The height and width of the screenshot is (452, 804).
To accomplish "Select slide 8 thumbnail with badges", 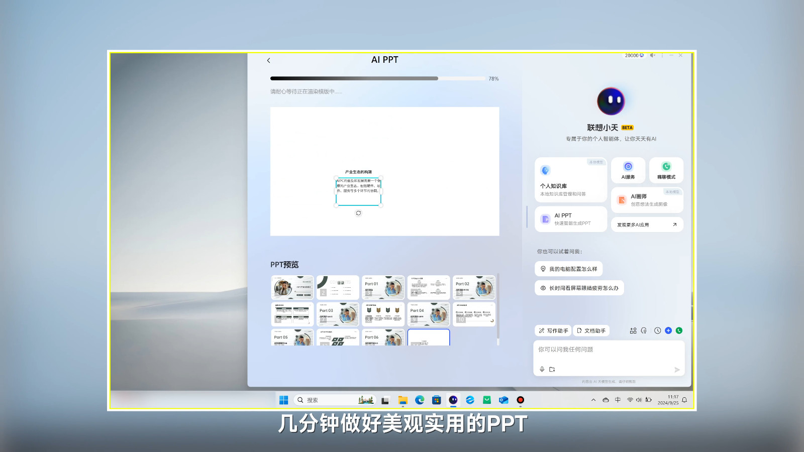I will [383, 314].
